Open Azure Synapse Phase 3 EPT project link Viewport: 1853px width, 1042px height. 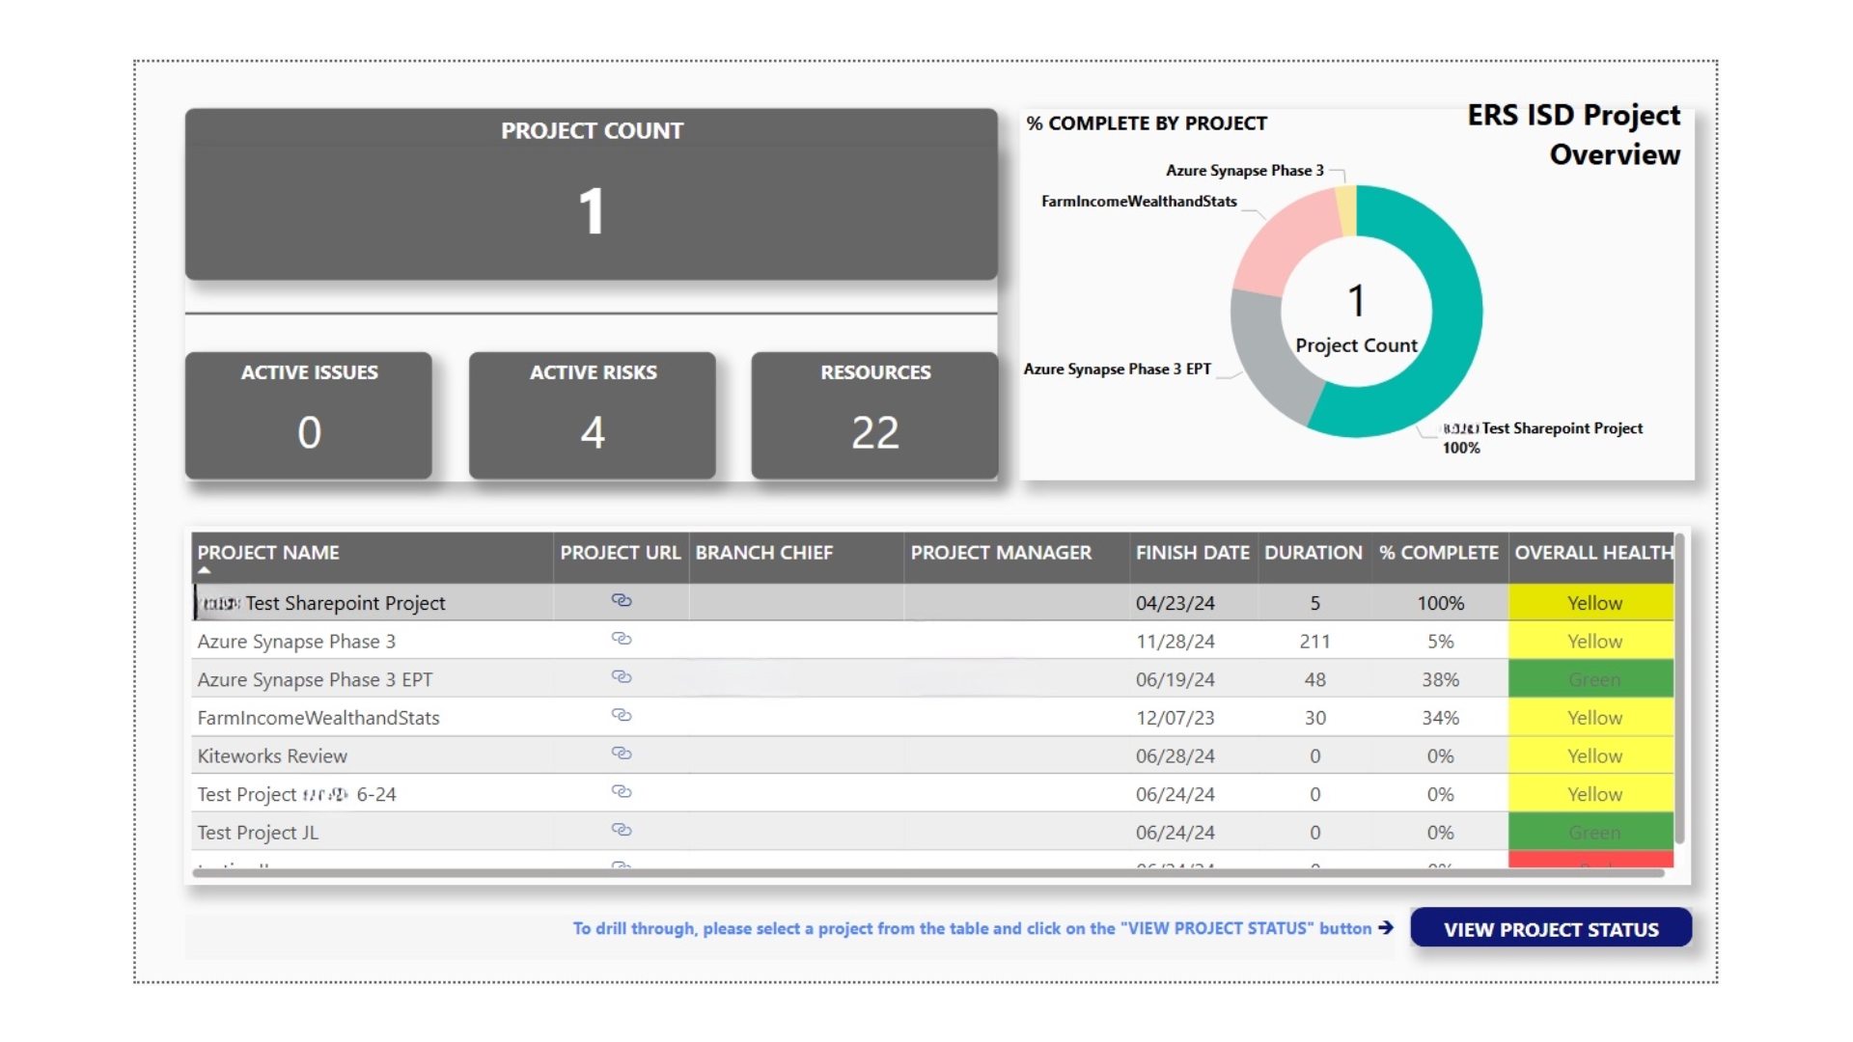(622, 677)
